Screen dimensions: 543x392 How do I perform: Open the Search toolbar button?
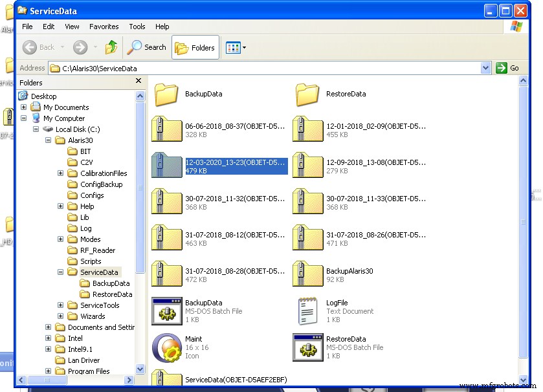pyautogui.click(x=147, y=47)
